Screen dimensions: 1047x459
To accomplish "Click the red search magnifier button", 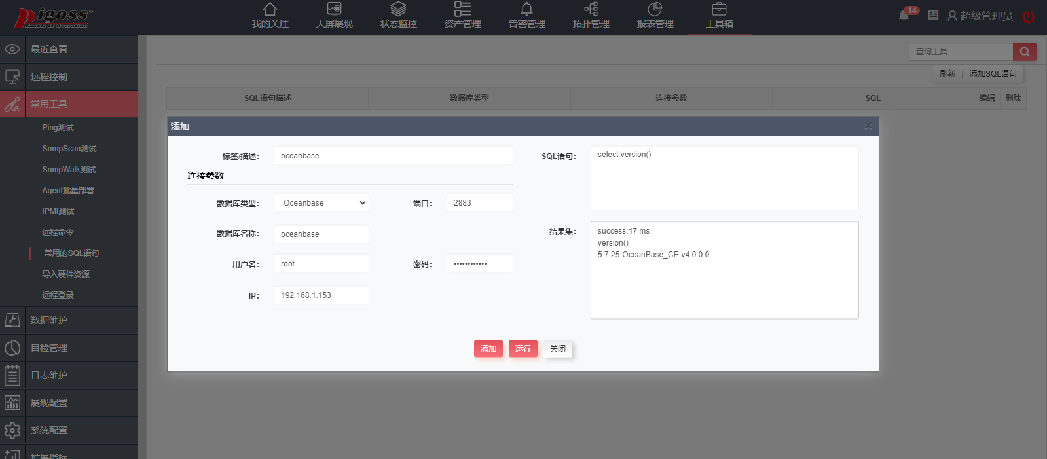I will pyautogui.click(x=1024, y=52).
